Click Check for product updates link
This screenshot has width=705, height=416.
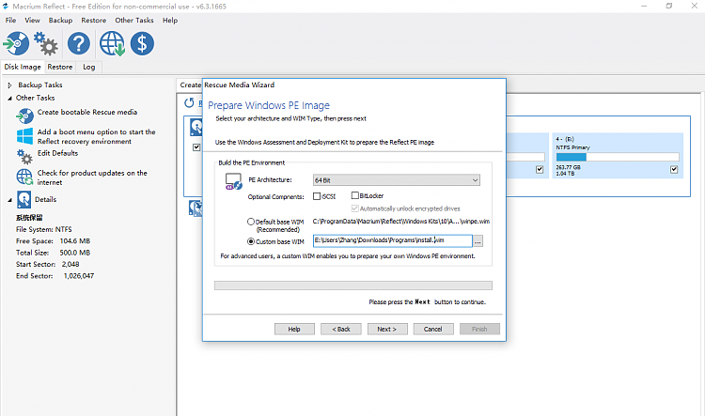[92, 177]
